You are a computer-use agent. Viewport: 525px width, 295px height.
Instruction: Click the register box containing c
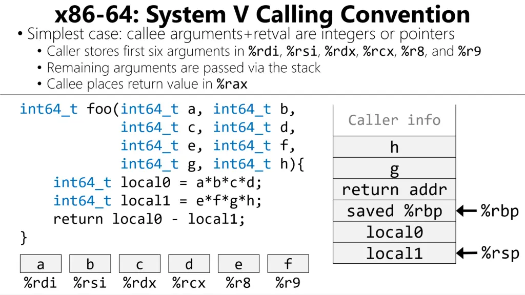[x=139, y=264]
